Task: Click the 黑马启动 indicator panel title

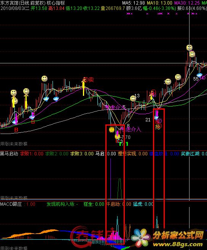Action: click(x=9, y=154)
